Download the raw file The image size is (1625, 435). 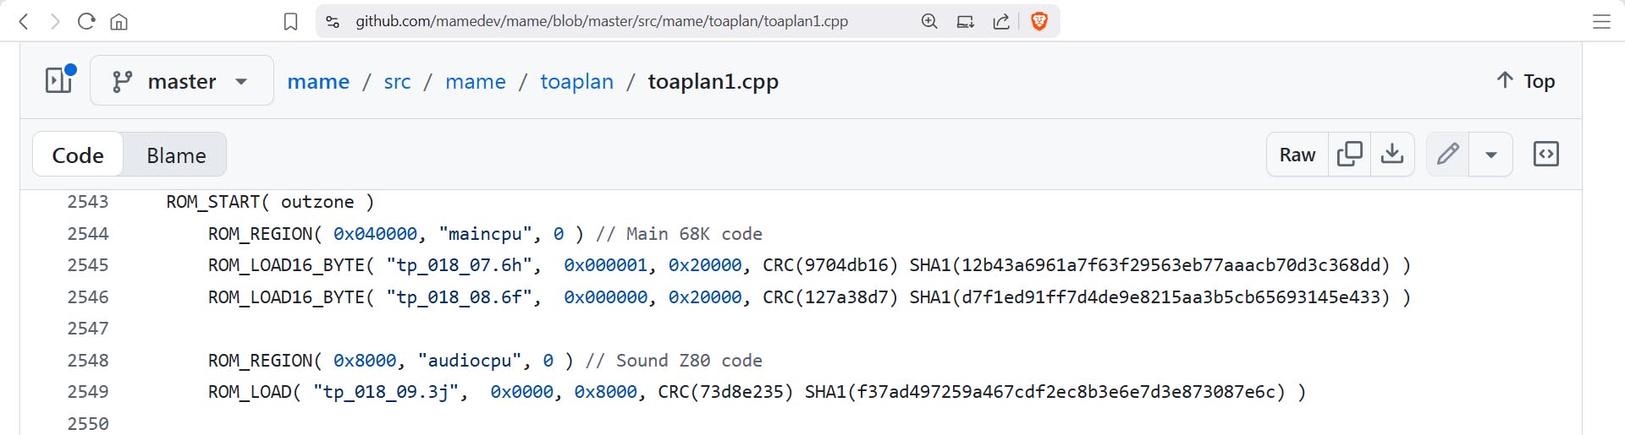click(x=1392, y=155)
